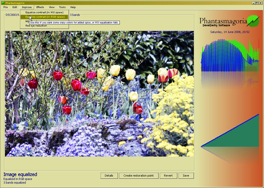Click the Phantasmagoria title bar app icon

coord(3,2)
